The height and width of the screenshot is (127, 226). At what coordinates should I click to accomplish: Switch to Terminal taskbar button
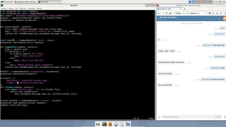point(50,2)
